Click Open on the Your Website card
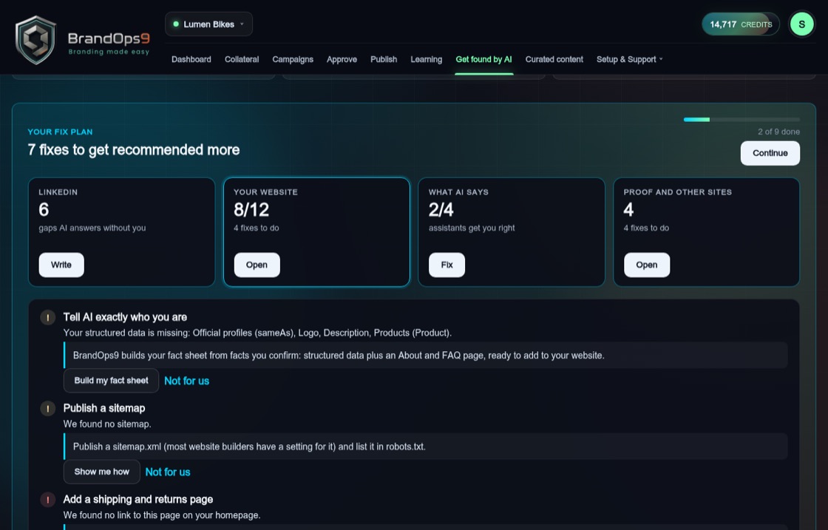The height and width of the screenshot is (530, 828). pyautogui.click(x=257, y=265)
